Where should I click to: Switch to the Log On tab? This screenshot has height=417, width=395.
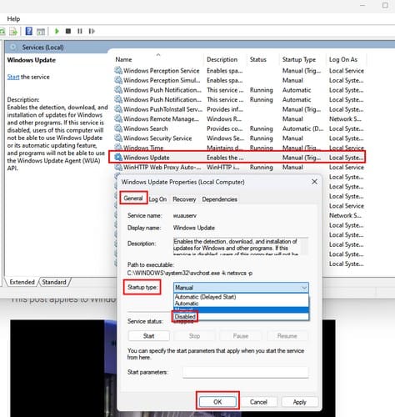tap(157, 199)
